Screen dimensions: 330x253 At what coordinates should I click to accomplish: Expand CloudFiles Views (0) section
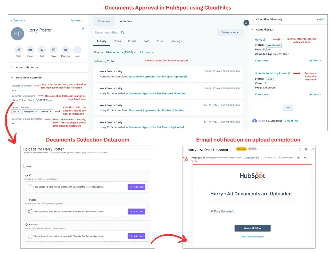[x=252, y=19]
